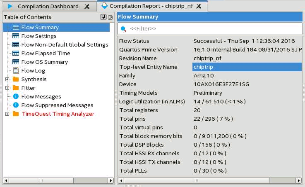
Task: Open Flow Non-Default Global Settings report
Action: tap(65, 44)
